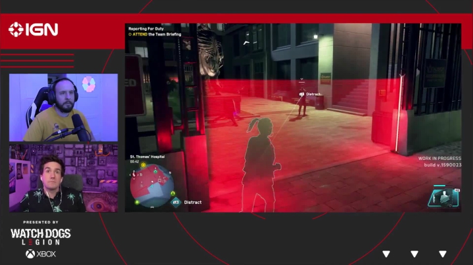Click the middle white triangle at bottom
The height and width of the screenshot is (265, 473).
click(x=415, y=254)
